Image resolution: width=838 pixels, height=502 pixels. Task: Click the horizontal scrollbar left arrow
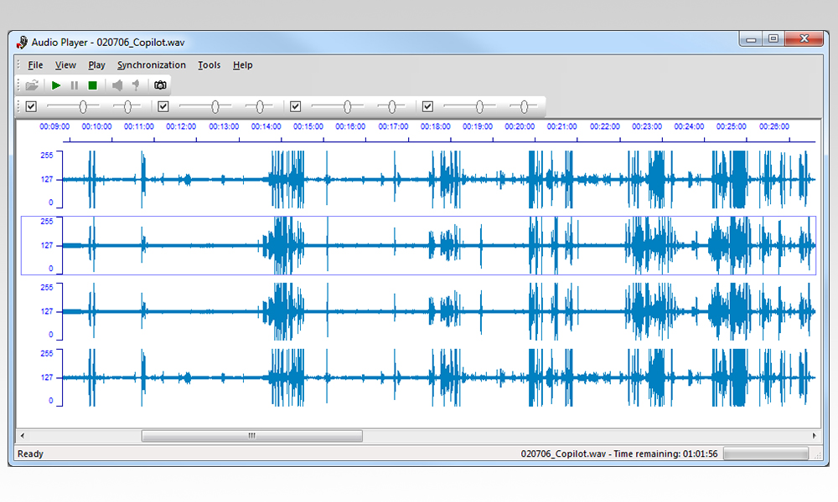click(23, 436)
